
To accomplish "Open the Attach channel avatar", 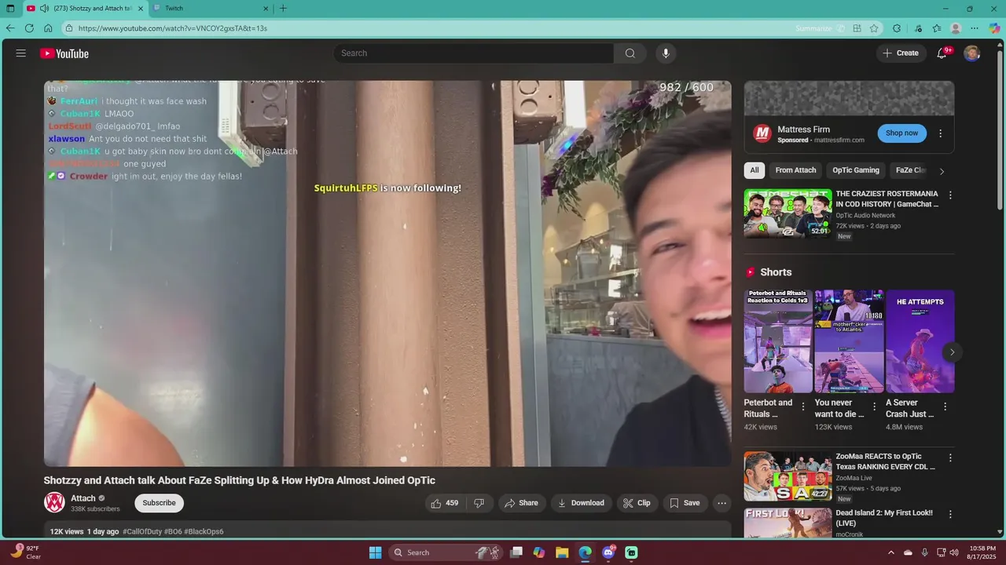I will pyautogui.click(x=54, y=502).
